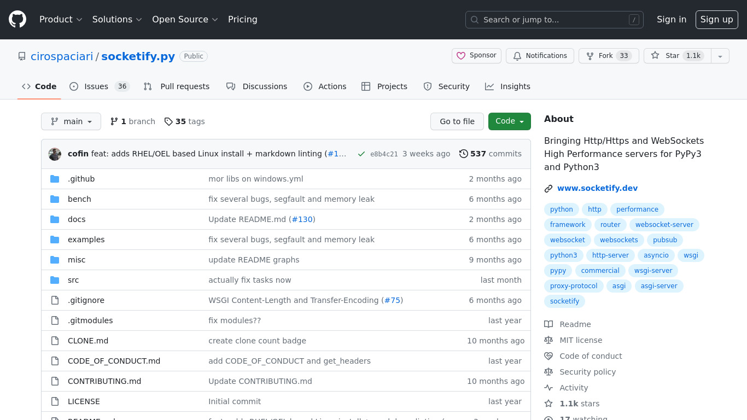747x420 pixels.
Task: Visit www.socketify.dev website link
Action: [x=597, y=188]
